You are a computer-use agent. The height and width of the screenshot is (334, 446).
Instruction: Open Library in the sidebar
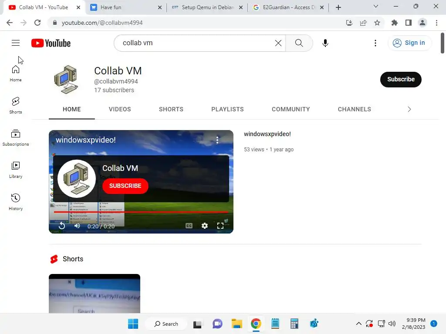(16, 170)
